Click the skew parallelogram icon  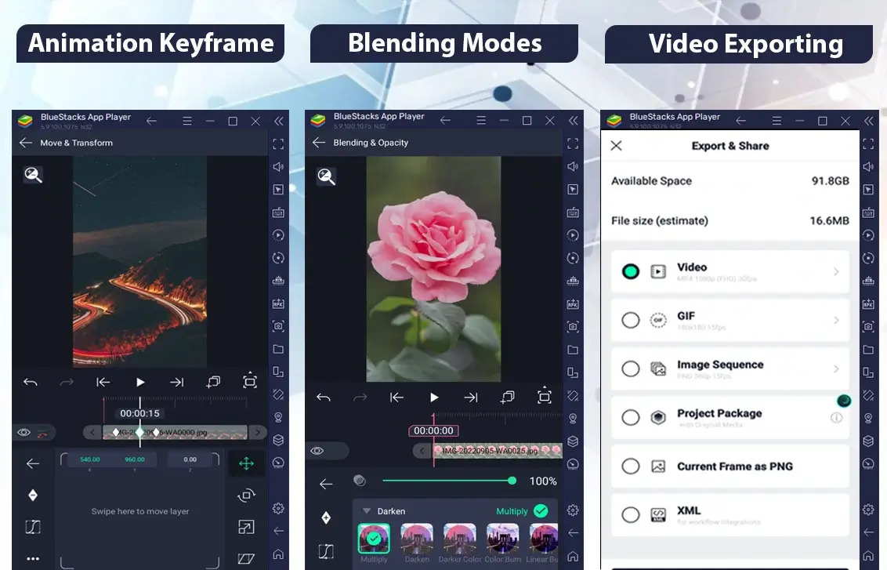pyautogui.click(x=246, y=559)
